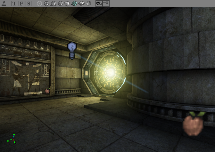
Task: Click the XYZ axis gizmo
Action: [x=11, y=140]
